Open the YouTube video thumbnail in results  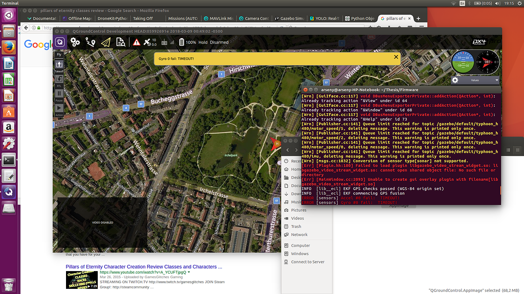(81, 280)
